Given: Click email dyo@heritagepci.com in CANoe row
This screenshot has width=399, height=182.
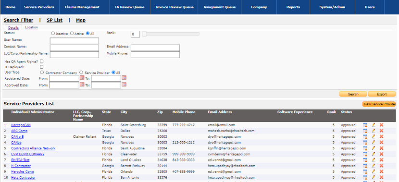Looking at the screenshot, I should click(x=224, y=143).
